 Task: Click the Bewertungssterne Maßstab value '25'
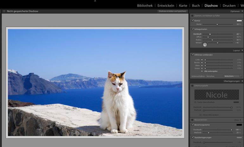238,132
